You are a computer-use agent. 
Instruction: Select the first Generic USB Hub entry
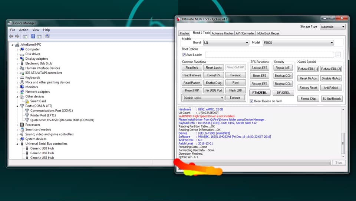click(x=42, y=148)
